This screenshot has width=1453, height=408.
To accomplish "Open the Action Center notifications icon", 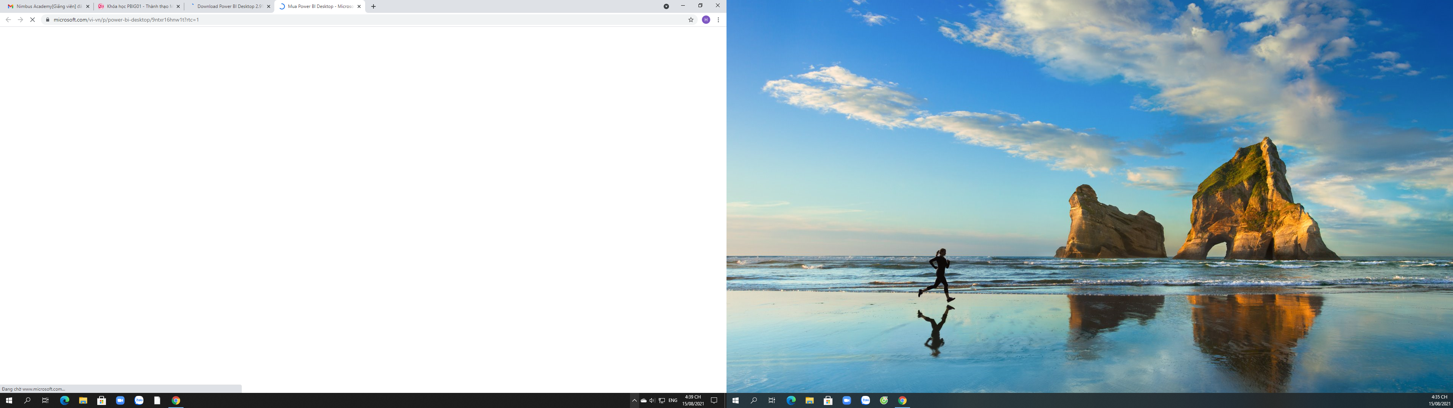I will coord(714,401).
